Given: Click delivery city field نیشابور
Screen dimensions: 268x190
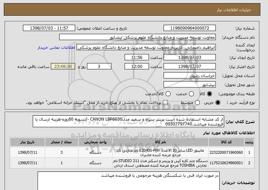Looking at the screenshot, I should [190, 85].
